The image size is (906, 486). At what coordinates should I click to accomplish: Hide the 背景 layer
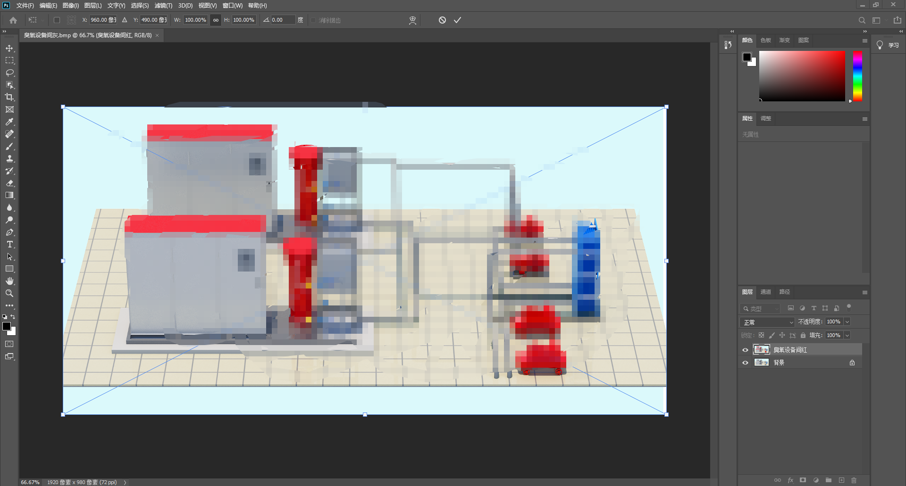745,362
